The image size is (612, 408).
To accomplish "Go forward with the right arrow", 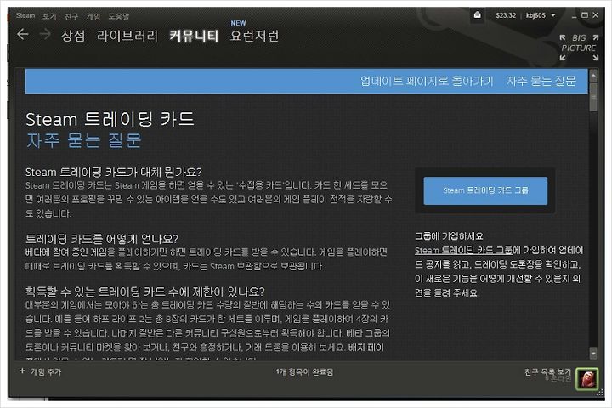I will [x=45, y=34].
